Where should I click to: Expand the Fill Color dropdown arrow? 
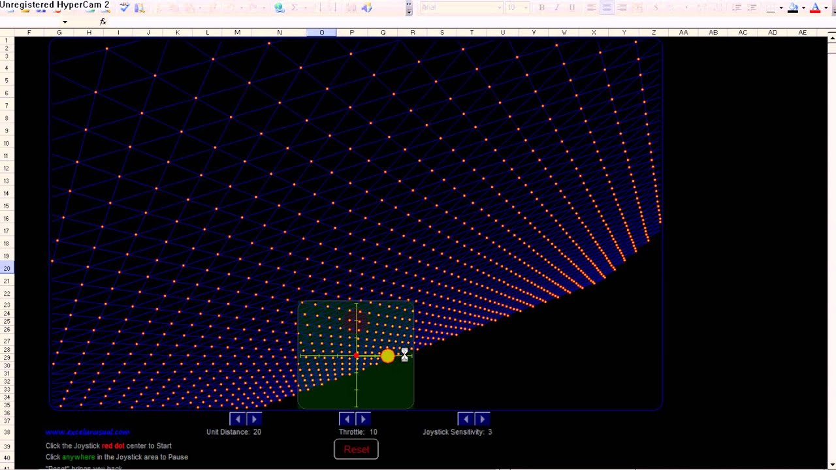[803, 8]
